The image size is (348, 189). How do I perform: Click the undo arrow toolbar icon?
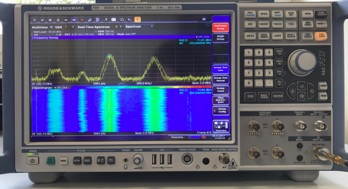coord(66,20)
